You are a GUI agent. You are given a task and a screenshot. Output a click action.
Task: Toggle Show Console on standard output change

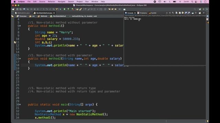click(x=186, y=13)
